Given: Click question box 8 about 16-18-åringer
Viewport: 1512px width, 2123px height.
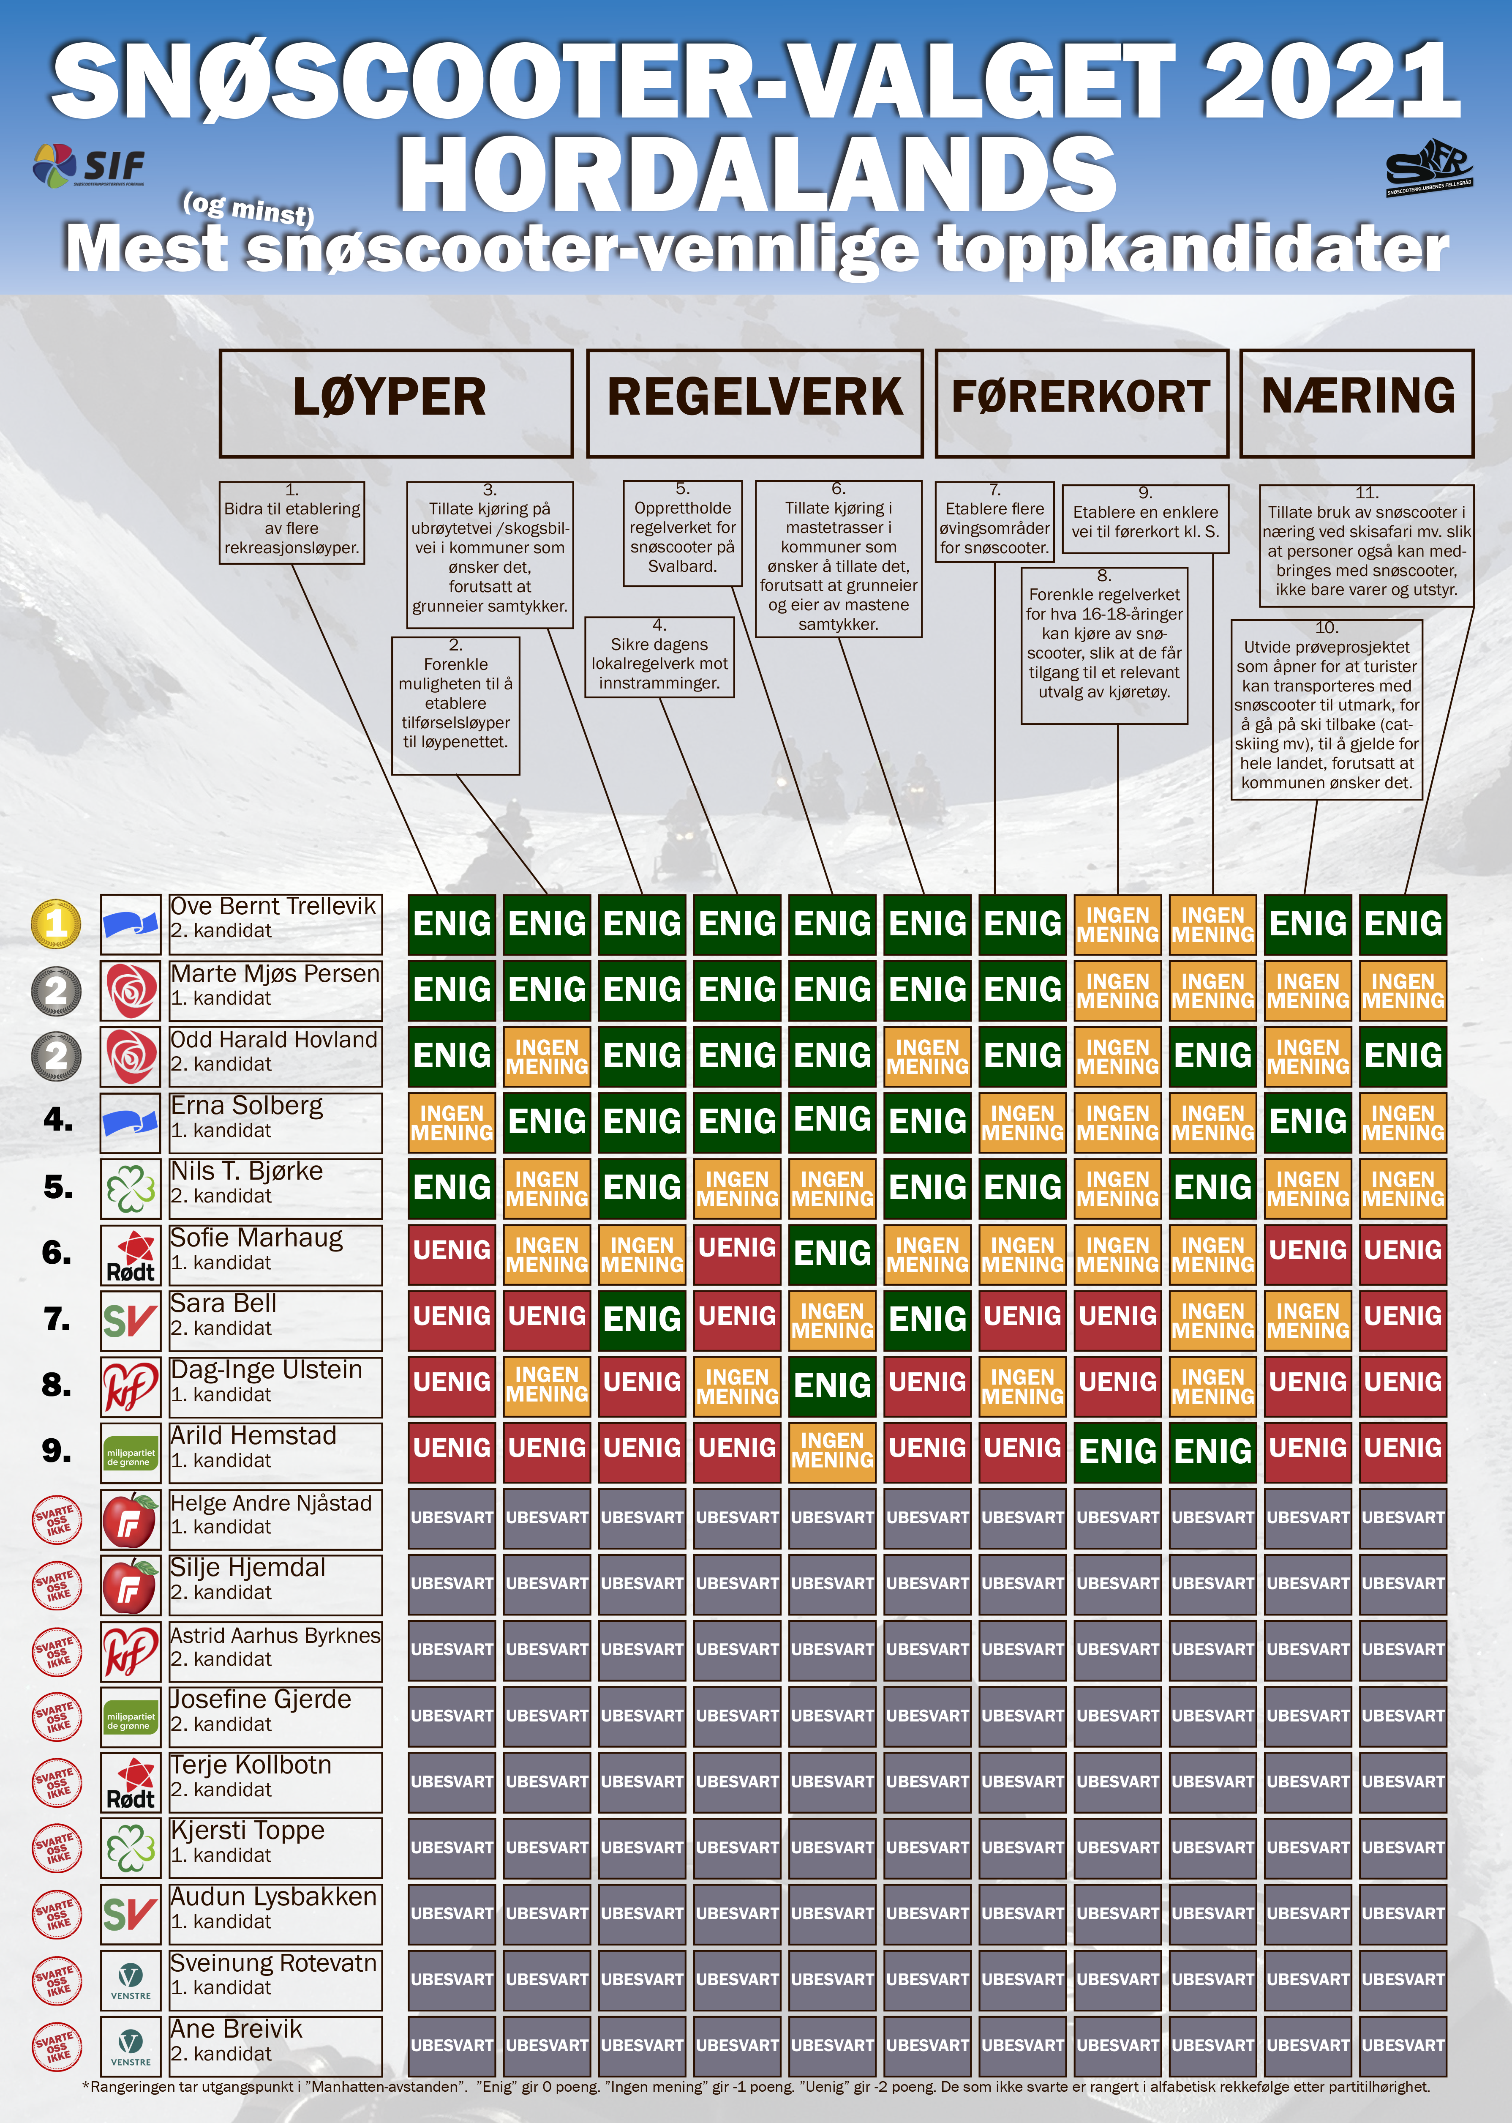Looking at the screenshot, I should pyautogui.click(x=1104, y=645).
